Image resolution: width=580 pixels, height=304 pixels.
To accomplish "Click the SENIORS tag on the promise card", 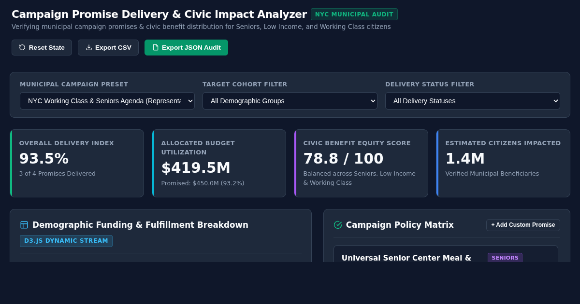I will 505,258.
